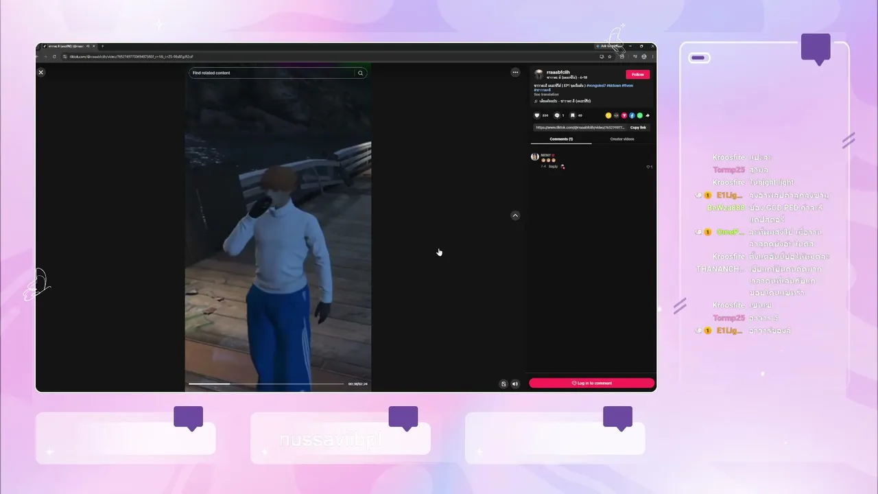Open comments via the speech bubble icon
Screen dimensions: 878x494
[557, 115]
